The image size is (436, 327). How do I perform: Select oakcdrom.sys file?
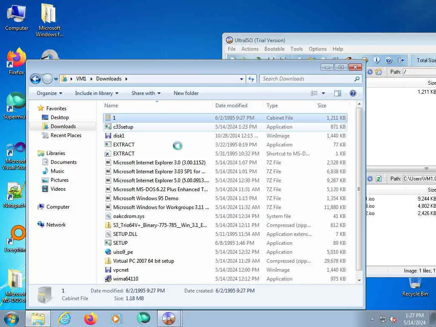225,216
